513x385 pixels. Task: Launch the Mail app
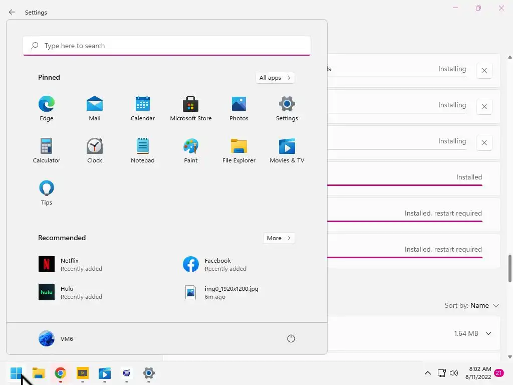coord(95,109)
